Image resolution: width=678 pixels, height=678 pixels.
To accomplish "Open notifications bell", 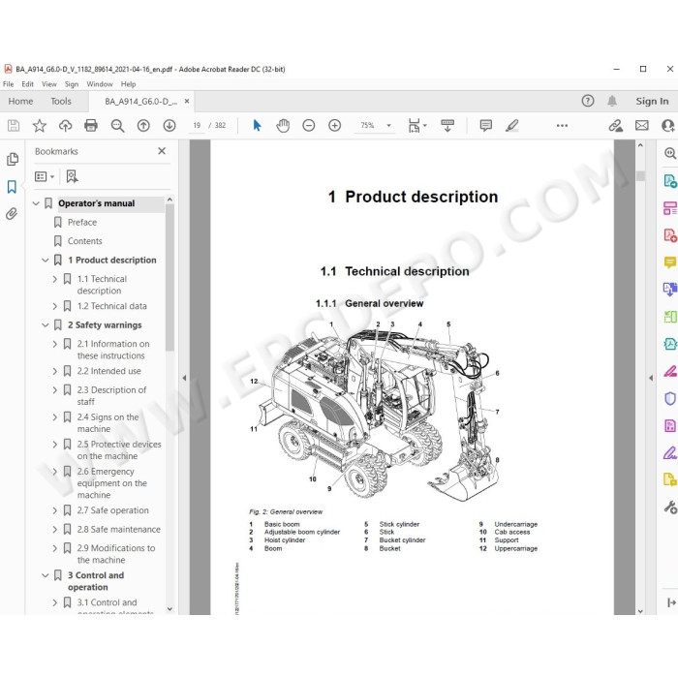I will tap(612, 101).
